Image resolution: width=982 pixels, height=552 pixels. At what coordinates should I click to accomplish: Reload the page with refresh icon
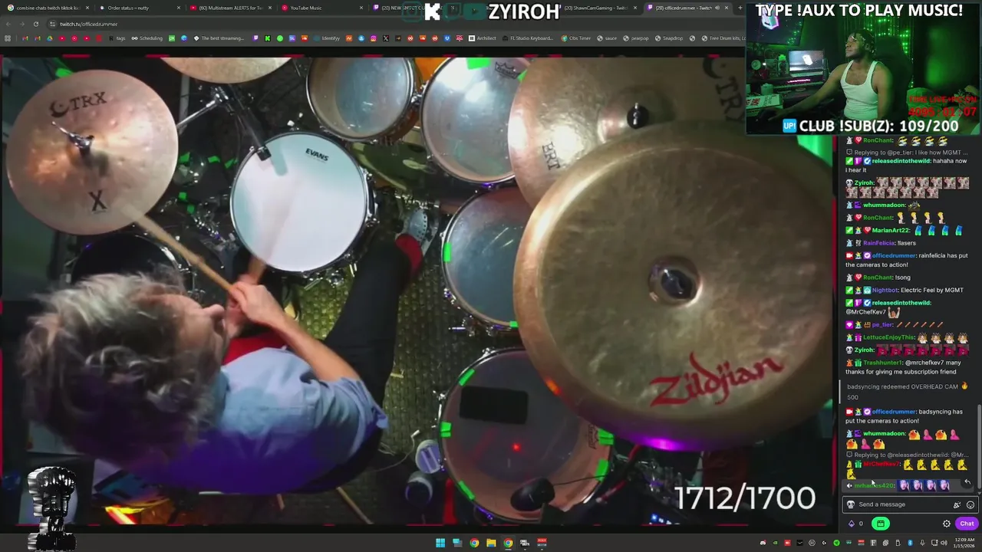point(35,24)
